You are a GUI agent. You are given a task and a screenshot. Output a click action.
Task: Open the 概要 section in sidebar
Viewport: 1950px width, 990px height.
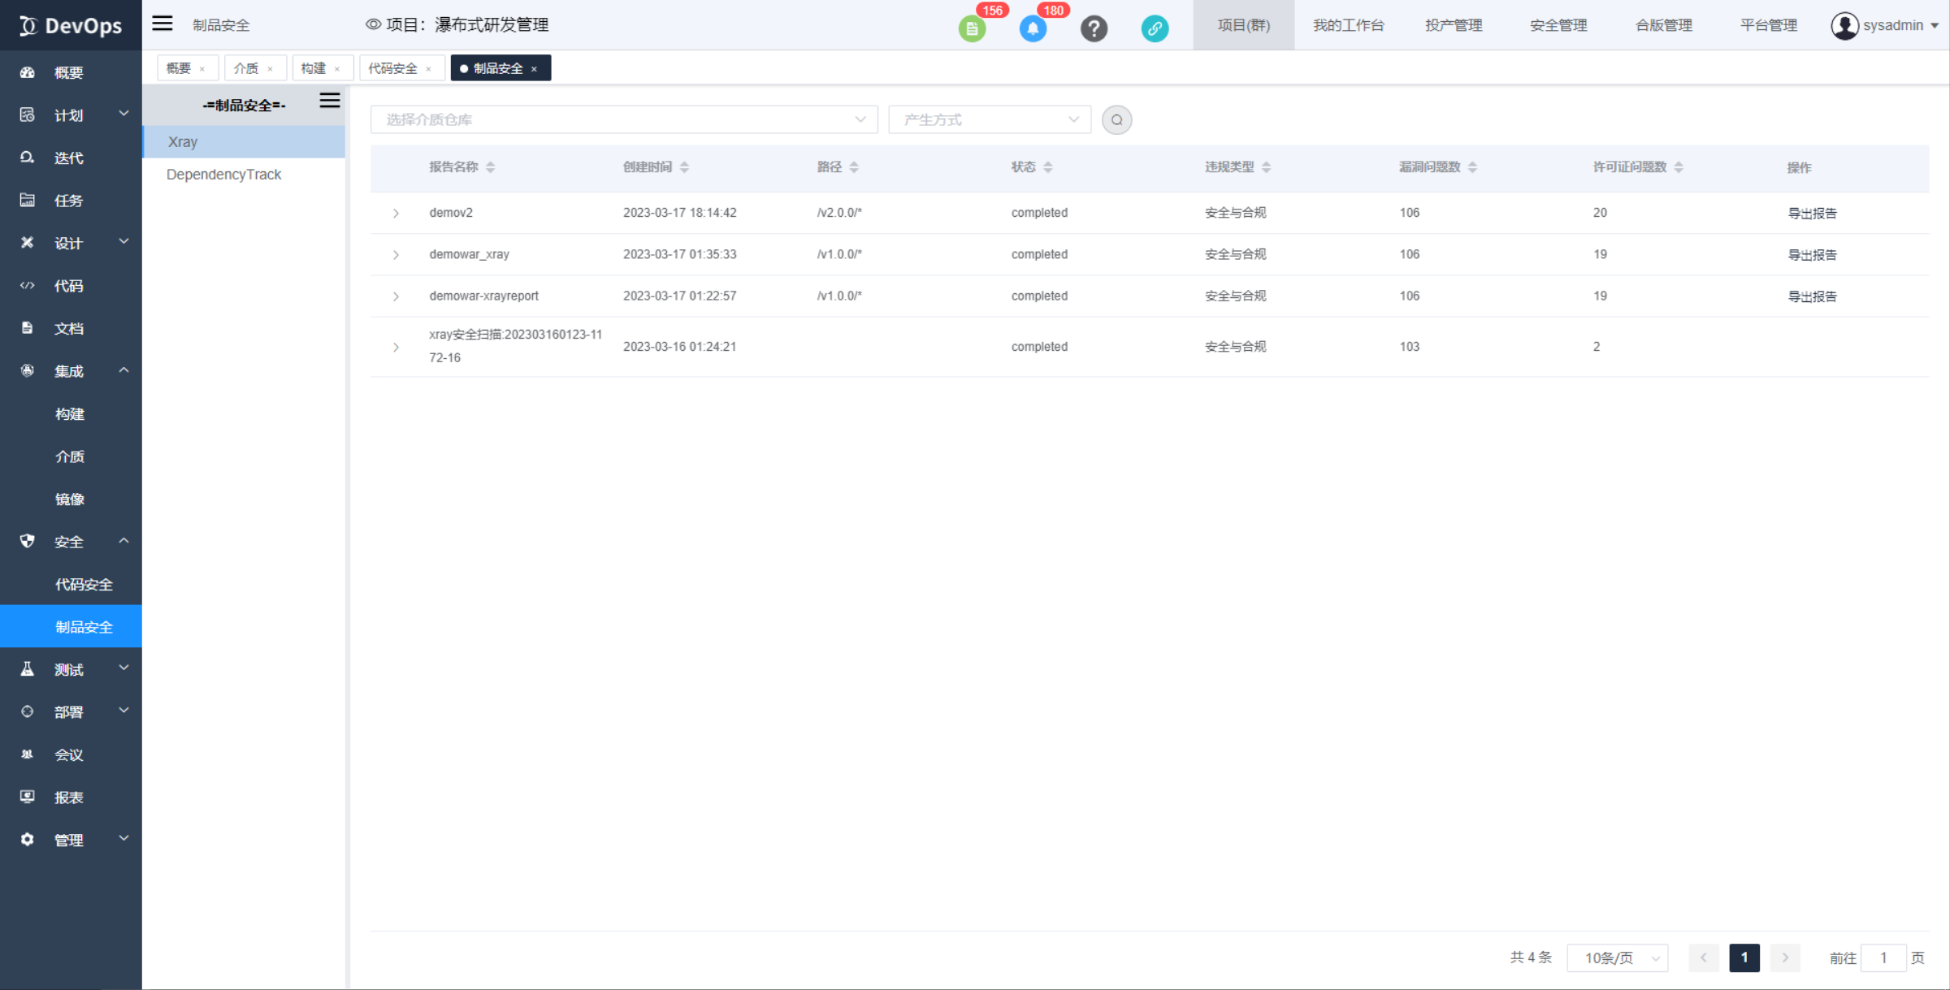pos(68,72)
